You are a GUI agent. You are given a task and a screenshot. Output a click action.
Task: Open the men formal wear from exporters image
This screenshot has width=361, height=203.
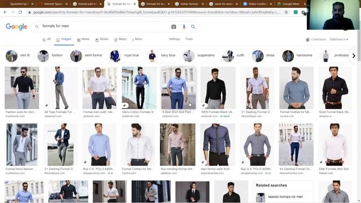coord(218,144)
